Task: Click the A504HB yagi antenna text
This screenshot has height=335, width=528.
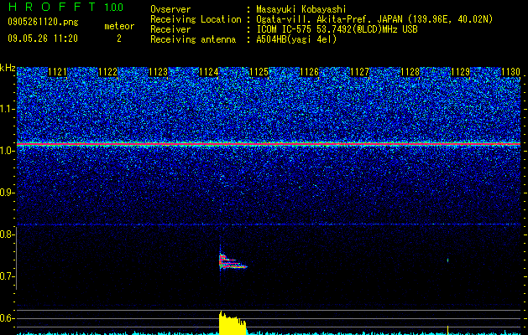Action: pos(296,39)
